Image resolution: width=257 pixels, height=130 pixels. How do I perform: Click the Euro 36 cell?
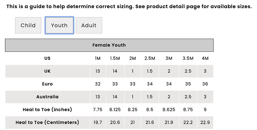coord(205,84)
